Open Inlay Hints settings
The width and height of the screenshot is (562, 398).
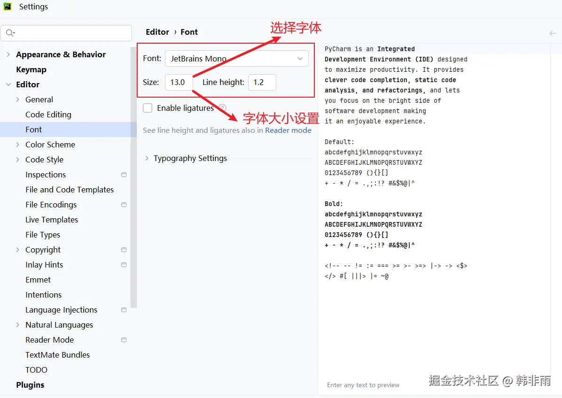pyautogui.click(x=44, y=265)
